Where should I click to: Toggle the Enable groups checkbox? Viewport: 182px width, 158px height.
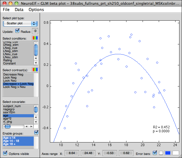pyautogui.click(x=36, y=132)
